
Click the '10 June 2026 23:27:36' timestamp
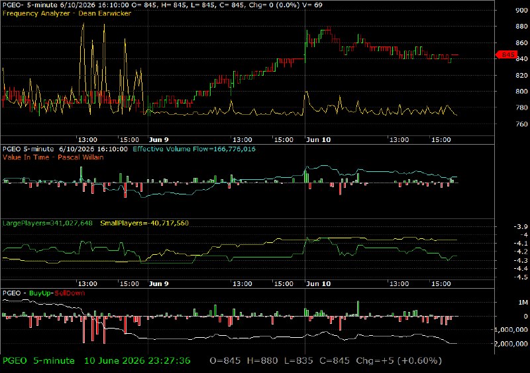(x=137, y=361)
